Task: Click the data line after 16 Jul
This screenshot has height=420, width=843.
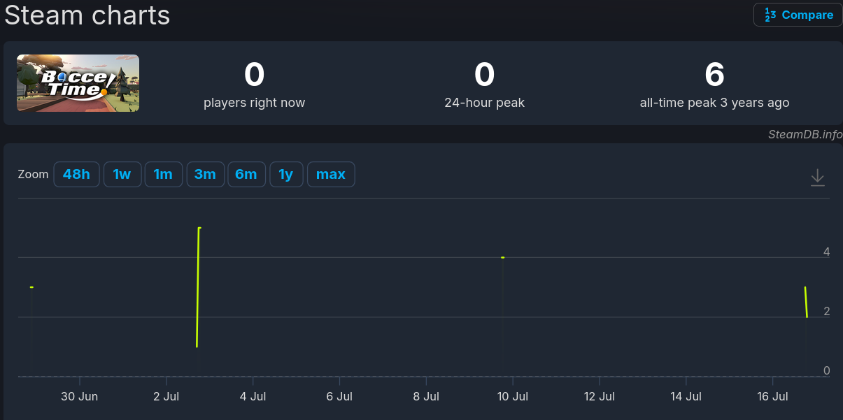Action: coord(807,302)
